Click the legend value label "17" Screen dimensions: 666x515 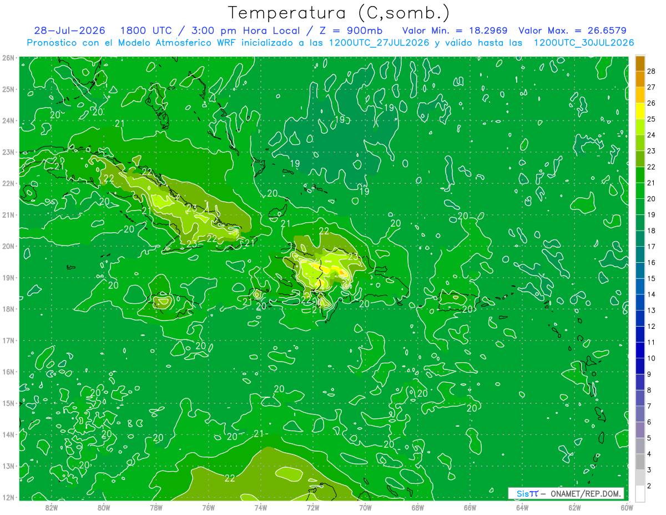(652, 247)
